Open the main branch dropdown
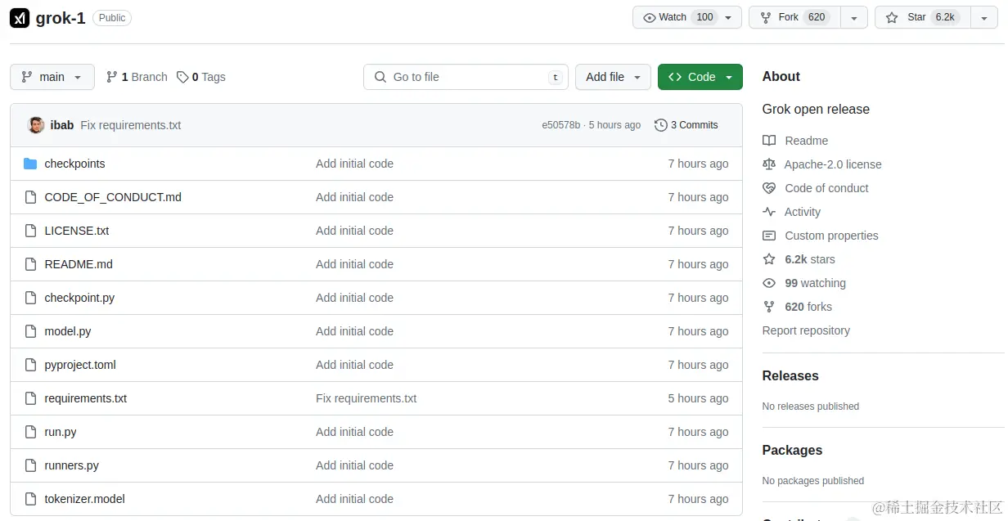The height and width of the screenshot is (521, 1008). coord(52,77)
